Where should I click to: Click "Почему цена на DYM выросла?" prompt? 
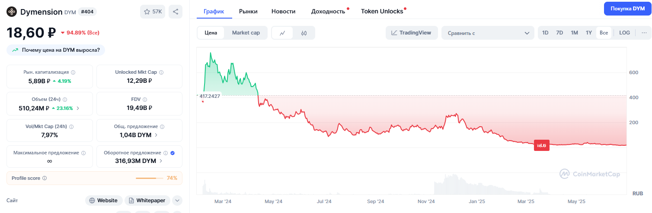[56, 50]
